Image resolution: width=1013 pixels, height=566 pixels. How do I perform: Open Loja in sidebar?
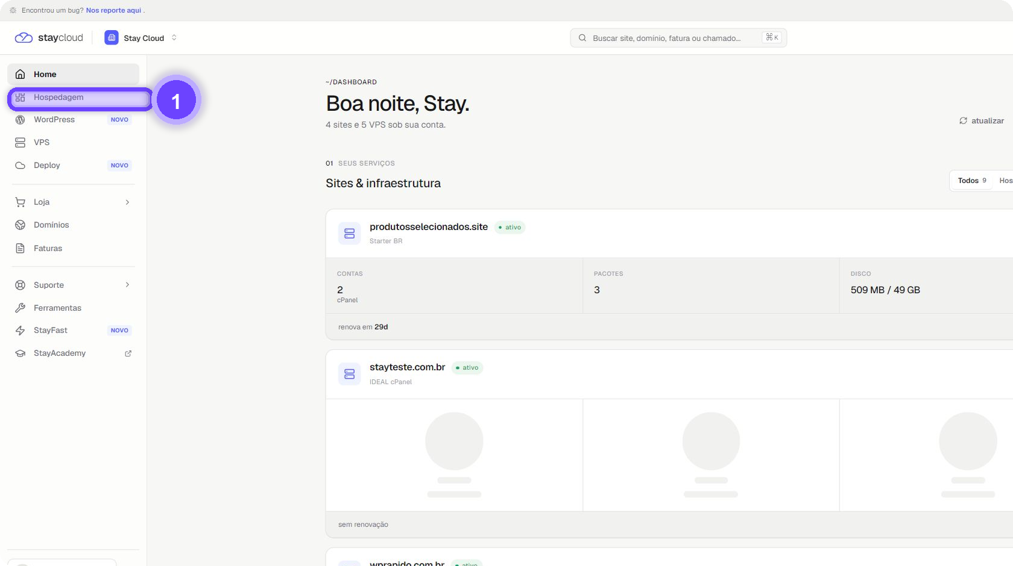(x=73, y=202)
